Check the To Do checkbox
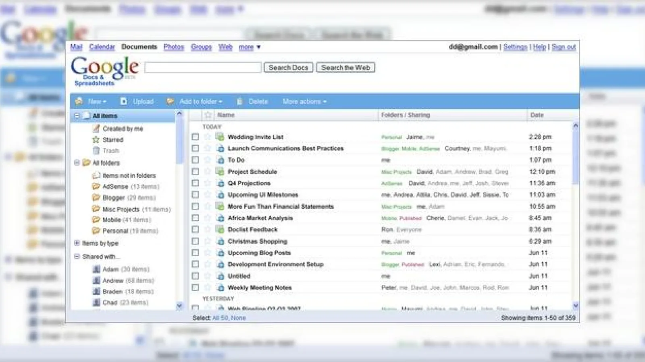The width and height of the screenshot is (645, 362). pyautogui.click(x=196, y=160)
